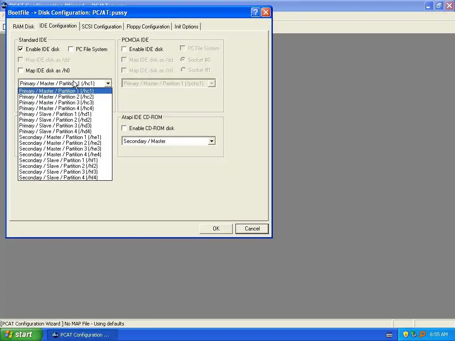
Task: Choose Primary / Slave / Partition 2 (/hd2)
Action: click(65, 120)
